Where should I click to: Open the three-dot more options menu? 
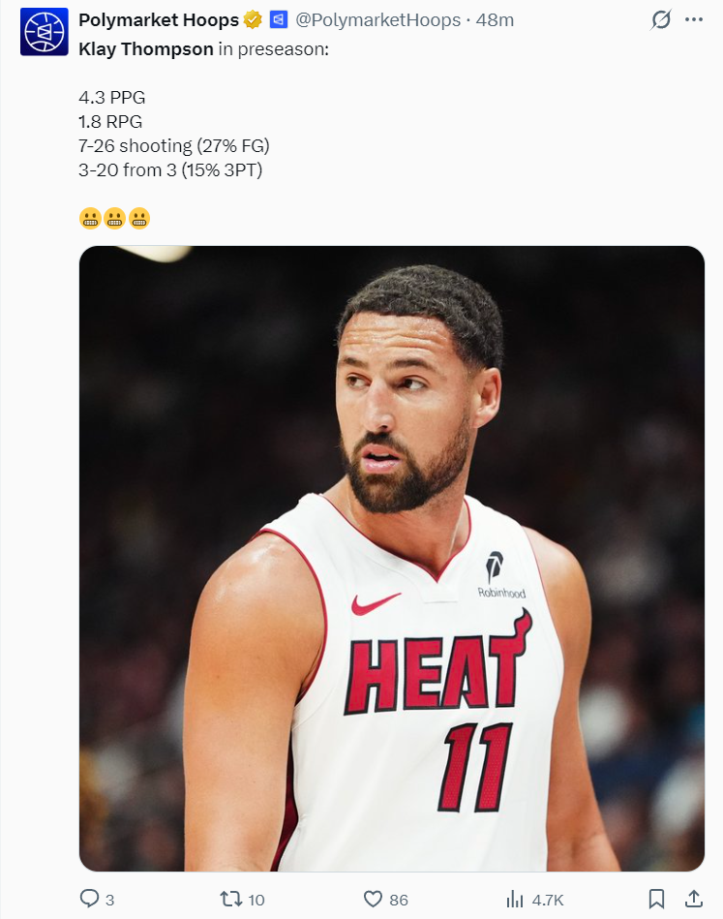click(x=694, y=20)
